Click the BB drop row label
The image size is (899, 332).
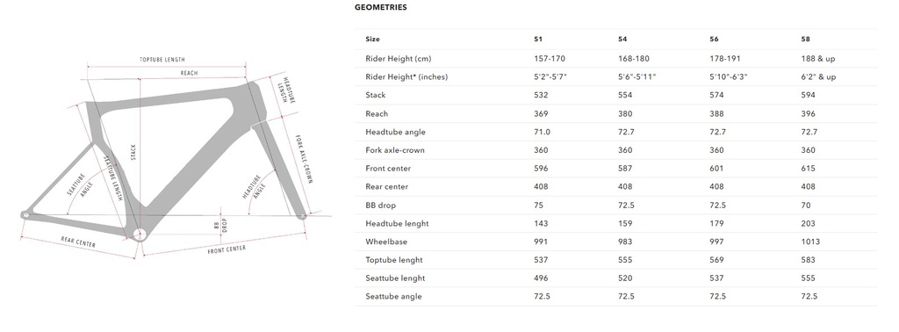pos(381,205)
